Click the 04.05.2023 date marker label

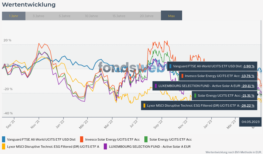point(250,122)
